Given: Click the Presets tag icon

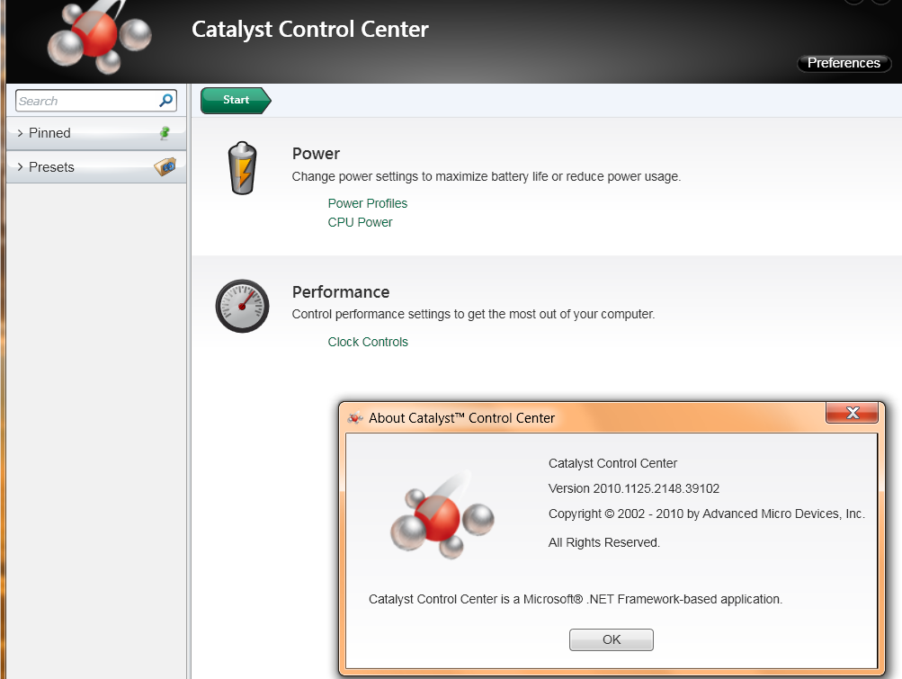Looking at the screenshot, I should 165,167.
